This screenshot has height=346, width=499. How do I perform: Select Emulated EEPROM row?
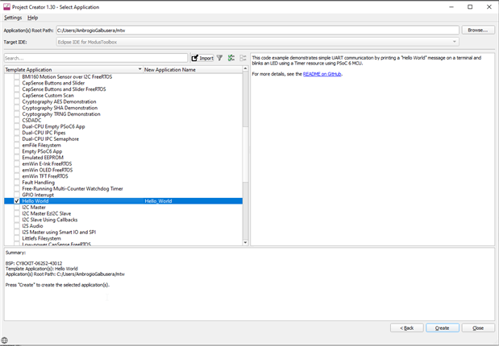tap(123, 158)
